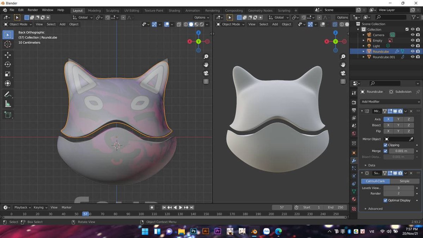Toggle Optimal Display checkbox
The width and height of the screenshot is (423, 238).
point(385,200)
